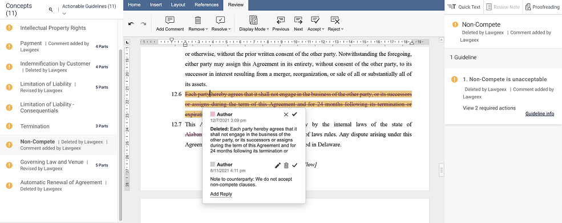This screenshot has width=562, height=223.
Task: Click the Quick Text icon
Action: [452, 7]
